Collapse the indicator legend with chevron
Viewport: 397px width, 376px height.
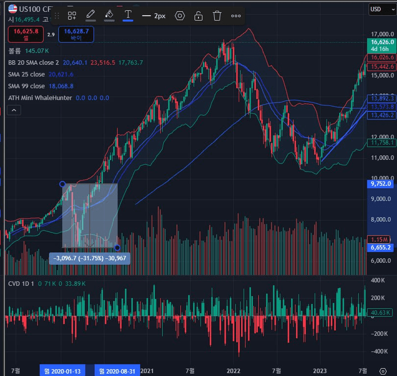(14, 110)
